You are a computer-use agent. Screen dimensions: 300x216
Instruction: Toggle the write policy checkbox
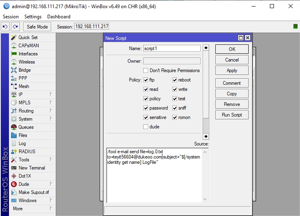coord(175,89)
